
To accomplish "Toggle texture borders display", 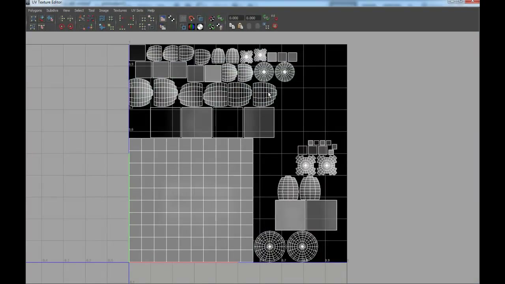I will click(x=183, y=27).
